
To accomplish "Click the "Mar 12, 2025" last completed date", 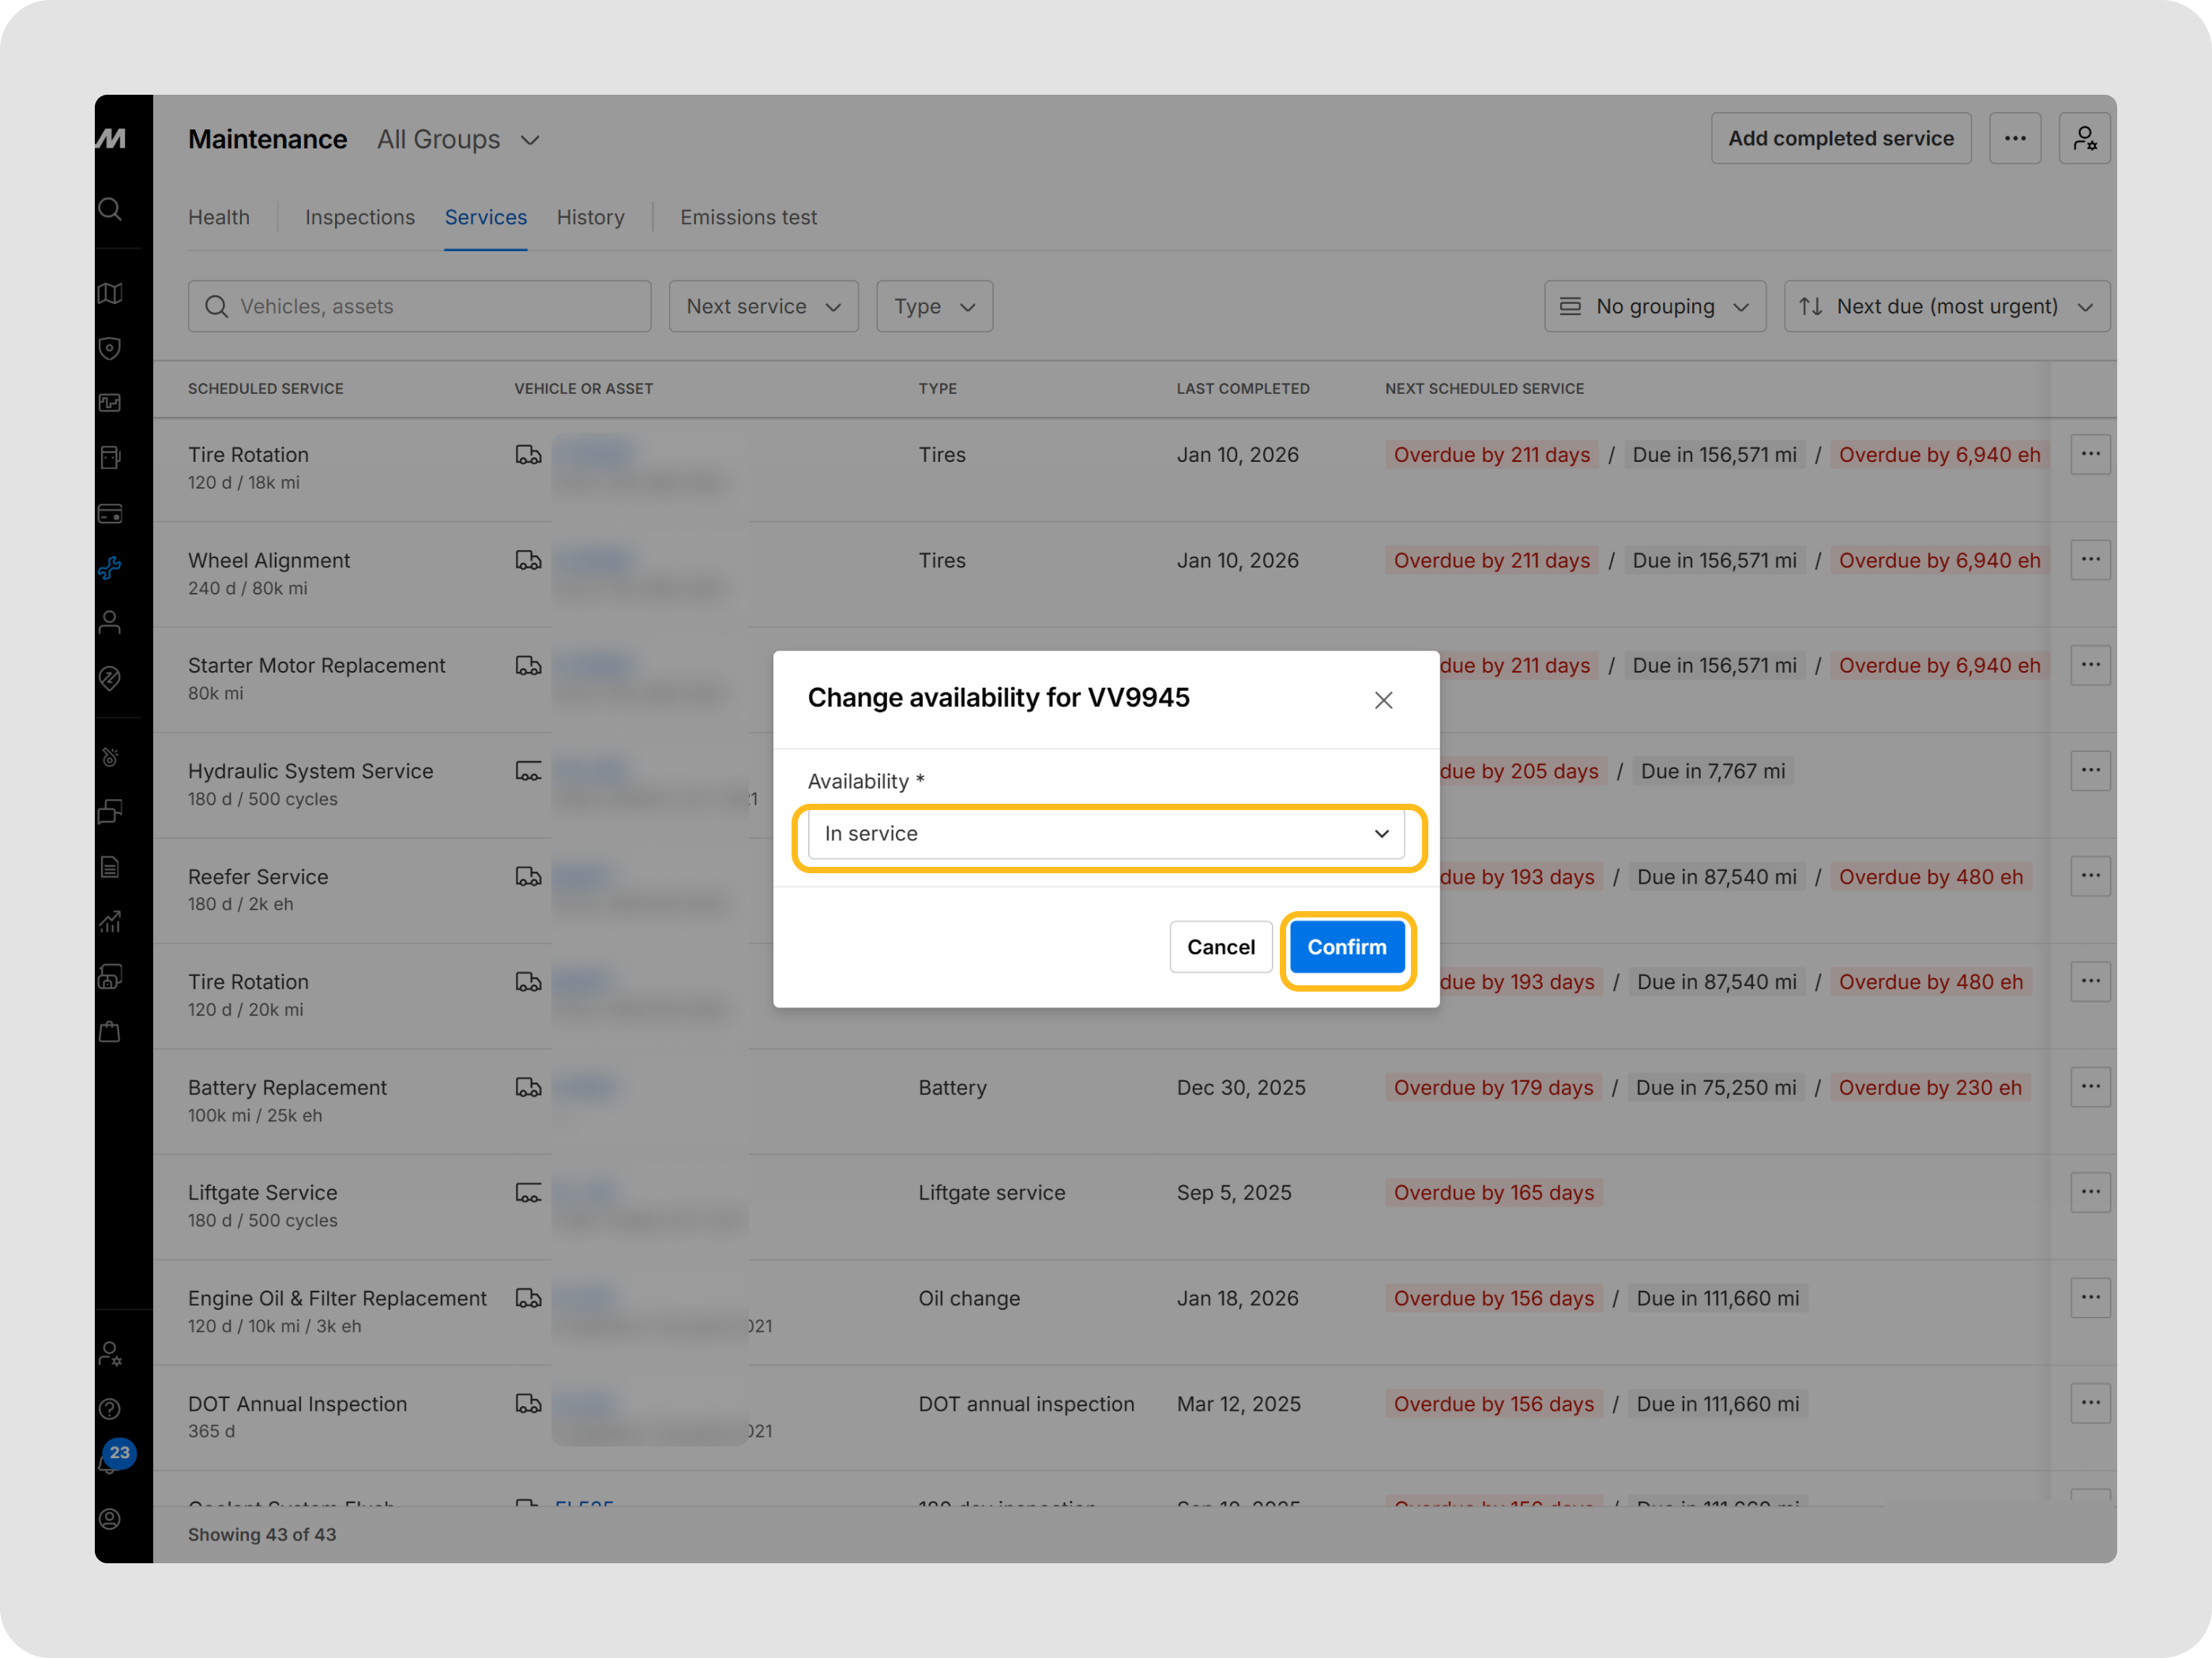I will (1239, 1403).
